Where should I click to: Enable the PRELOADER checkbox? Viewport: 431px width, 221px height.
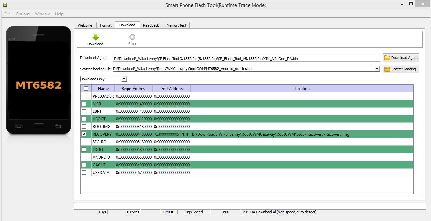click(84, 96)
